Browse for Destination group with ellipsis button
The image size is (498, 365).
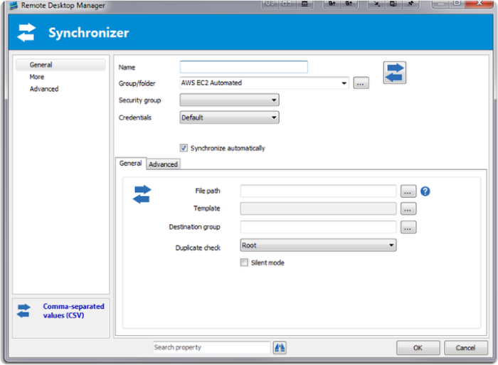pos(408,228)
